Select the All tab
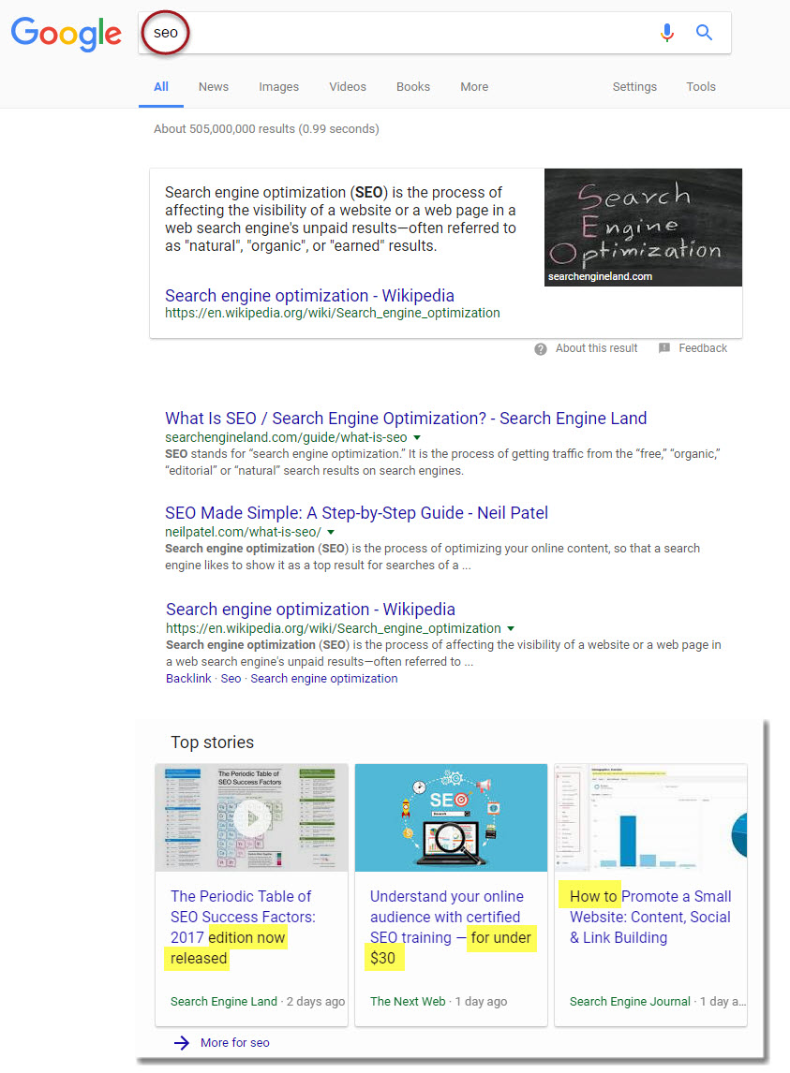The height and width of the screenshot is (1073, 790). (x=161, y=87)
